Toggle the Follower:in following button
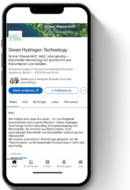This screenshot has height=190, width=130. 61,91
